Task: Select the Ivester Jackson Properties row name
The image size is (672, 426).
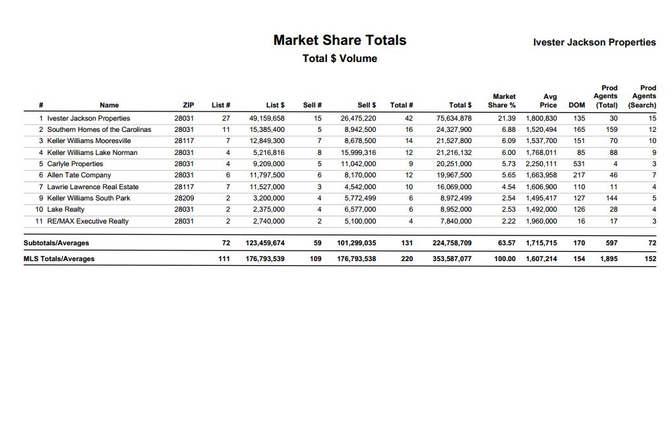Action: [x=88, y=118]
